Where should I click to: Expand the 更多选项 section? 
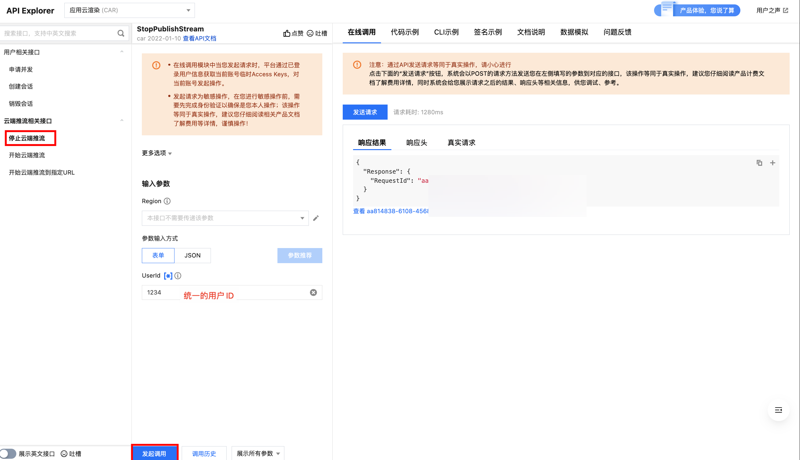click(157, 153)
